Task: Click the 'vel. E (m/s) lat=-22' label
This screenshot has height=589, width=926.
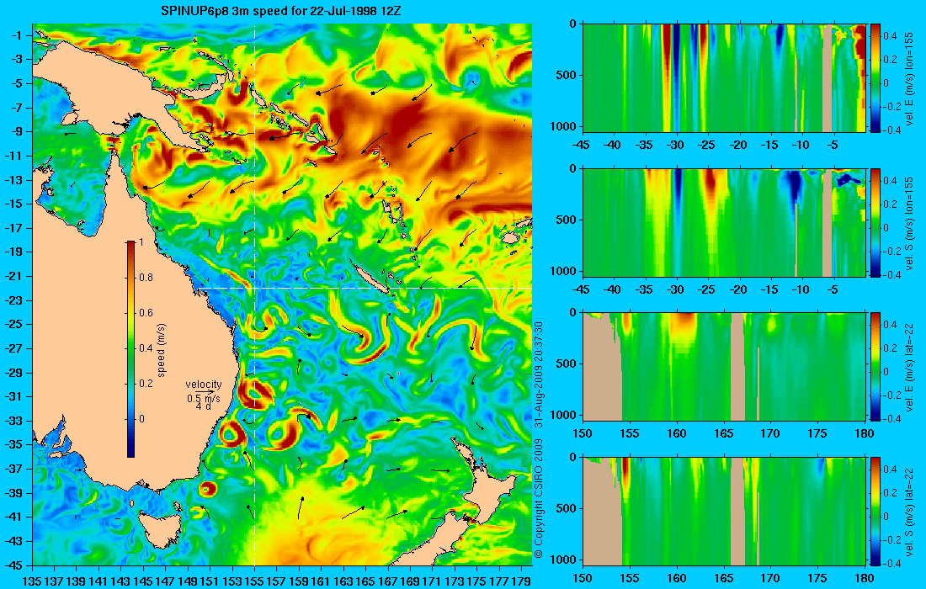Action: pyautogui.click(x=910, y=367)
